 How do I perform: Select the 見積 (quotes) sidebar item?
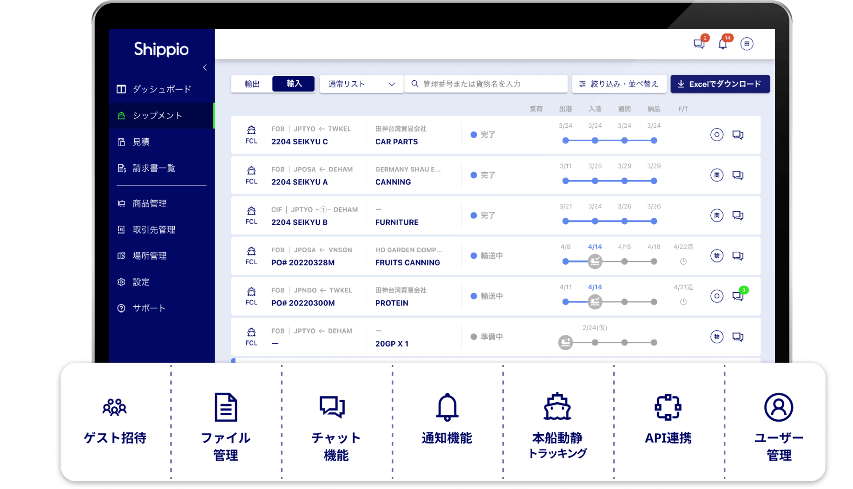[141, 142]
